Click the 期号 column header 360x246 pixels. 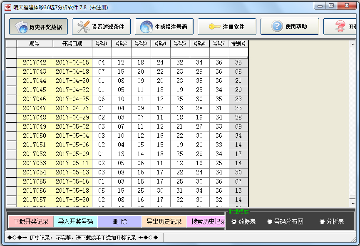point(35,43)
